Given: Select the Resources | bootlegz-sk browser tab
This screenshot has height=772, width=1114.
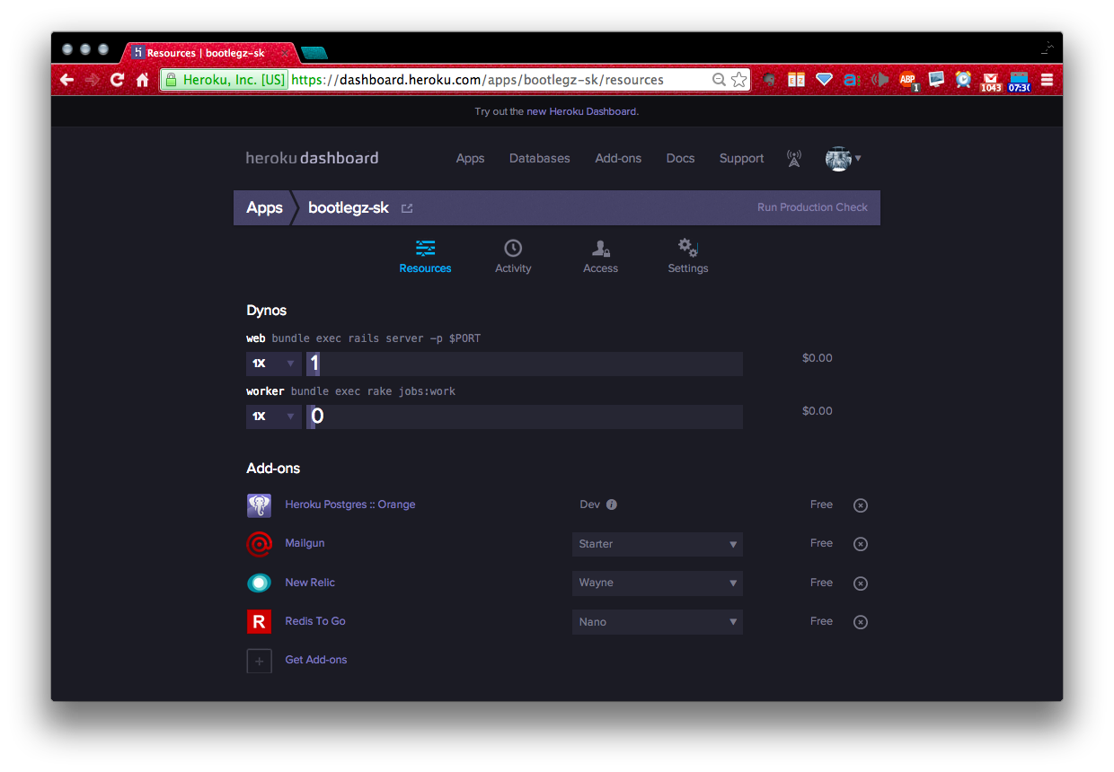Looking at the screenshot, I should [208, 53].
